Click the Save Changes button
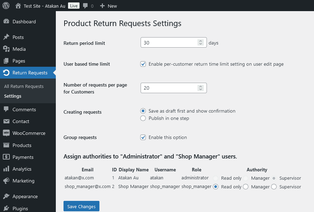The image size is (314, 212). tap(81, 206)
